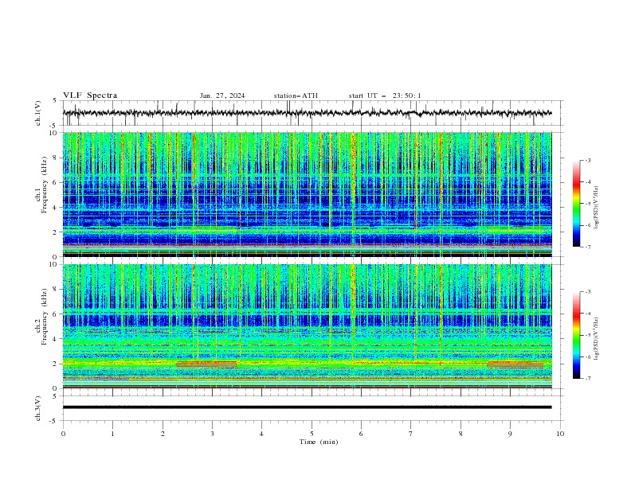Click the "-5" voltage tick on ch.1(V) axis
The height and width of the screenshot is (487, 631).
(x=53, y=126)
